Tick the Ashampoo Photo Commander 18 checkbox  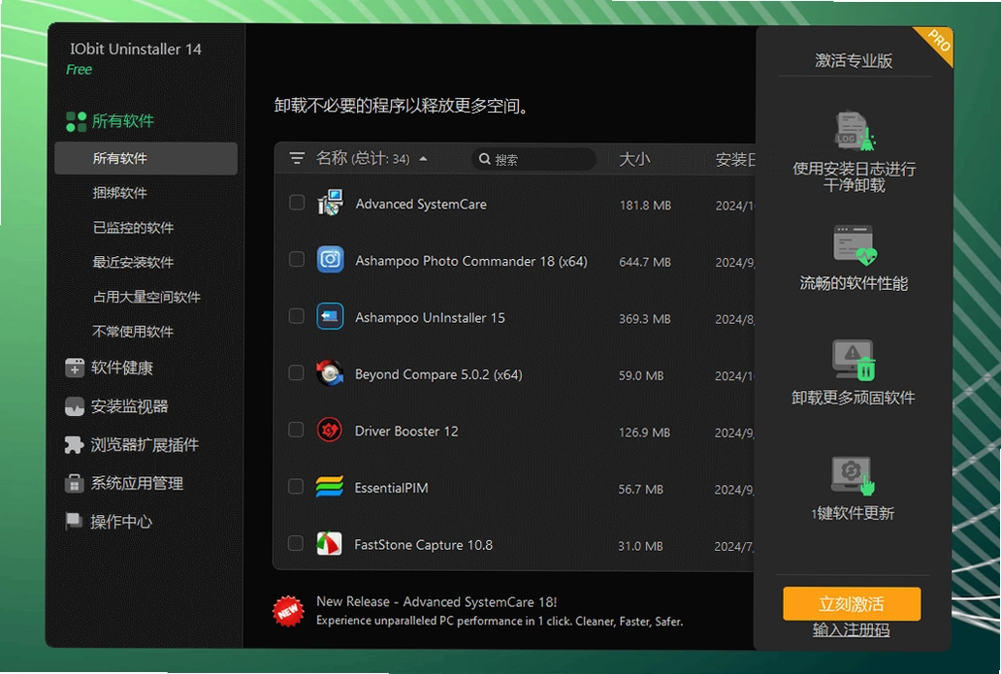tap(296, 259)
